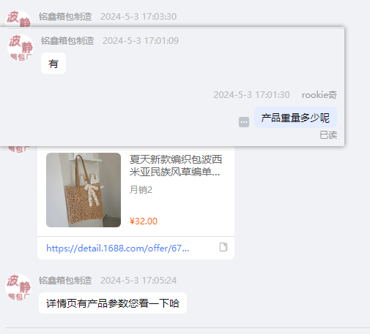
Task: Select the 有 message bubble
Action: coord(53,64)
